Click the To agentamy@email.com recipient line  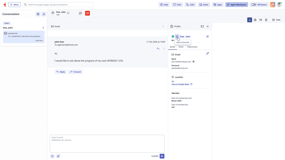pyautogui.click(x=66, y=45)
